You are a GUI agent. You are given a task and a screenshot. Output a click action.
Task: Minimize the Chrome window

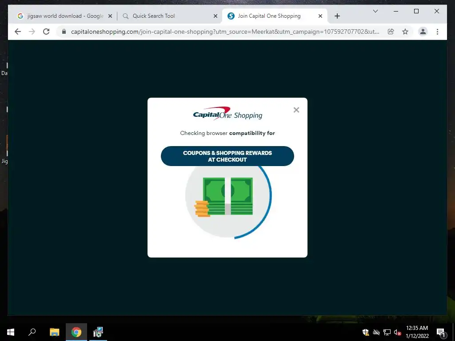point(396,11)
